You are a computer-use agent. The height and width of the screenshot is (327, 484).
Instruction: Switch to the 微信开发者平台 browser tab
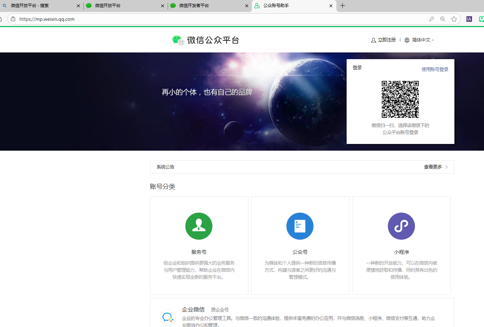(x=210, y=6)
